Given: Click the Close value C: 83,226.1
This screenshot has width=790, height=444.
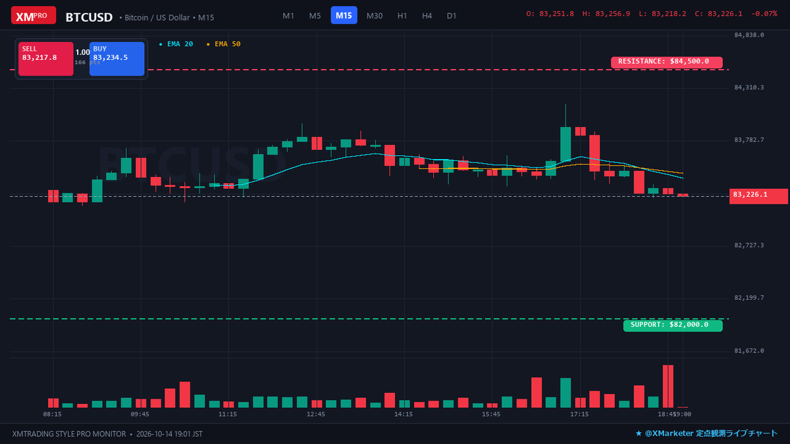Looking at the screenshot, I should point(719,14).
